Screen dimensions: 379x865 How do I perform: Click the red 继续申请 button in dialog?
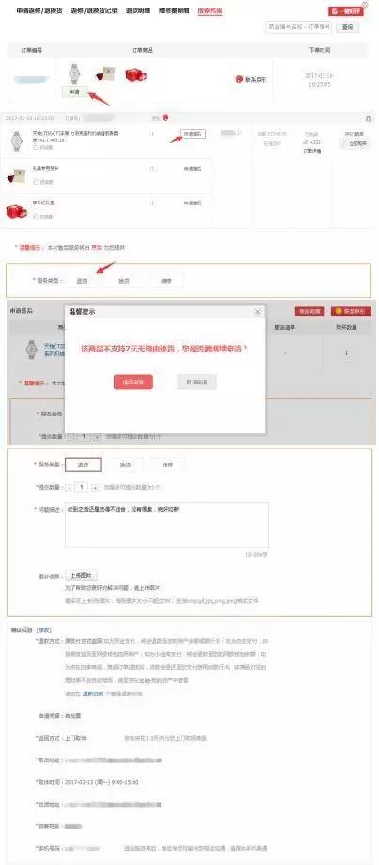click(134, 382)
